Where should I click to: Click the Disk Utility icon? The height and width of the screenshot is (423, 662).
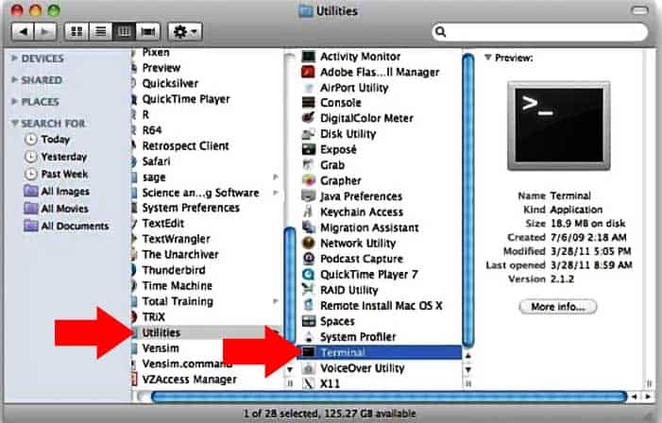click(x=308, y=134)
